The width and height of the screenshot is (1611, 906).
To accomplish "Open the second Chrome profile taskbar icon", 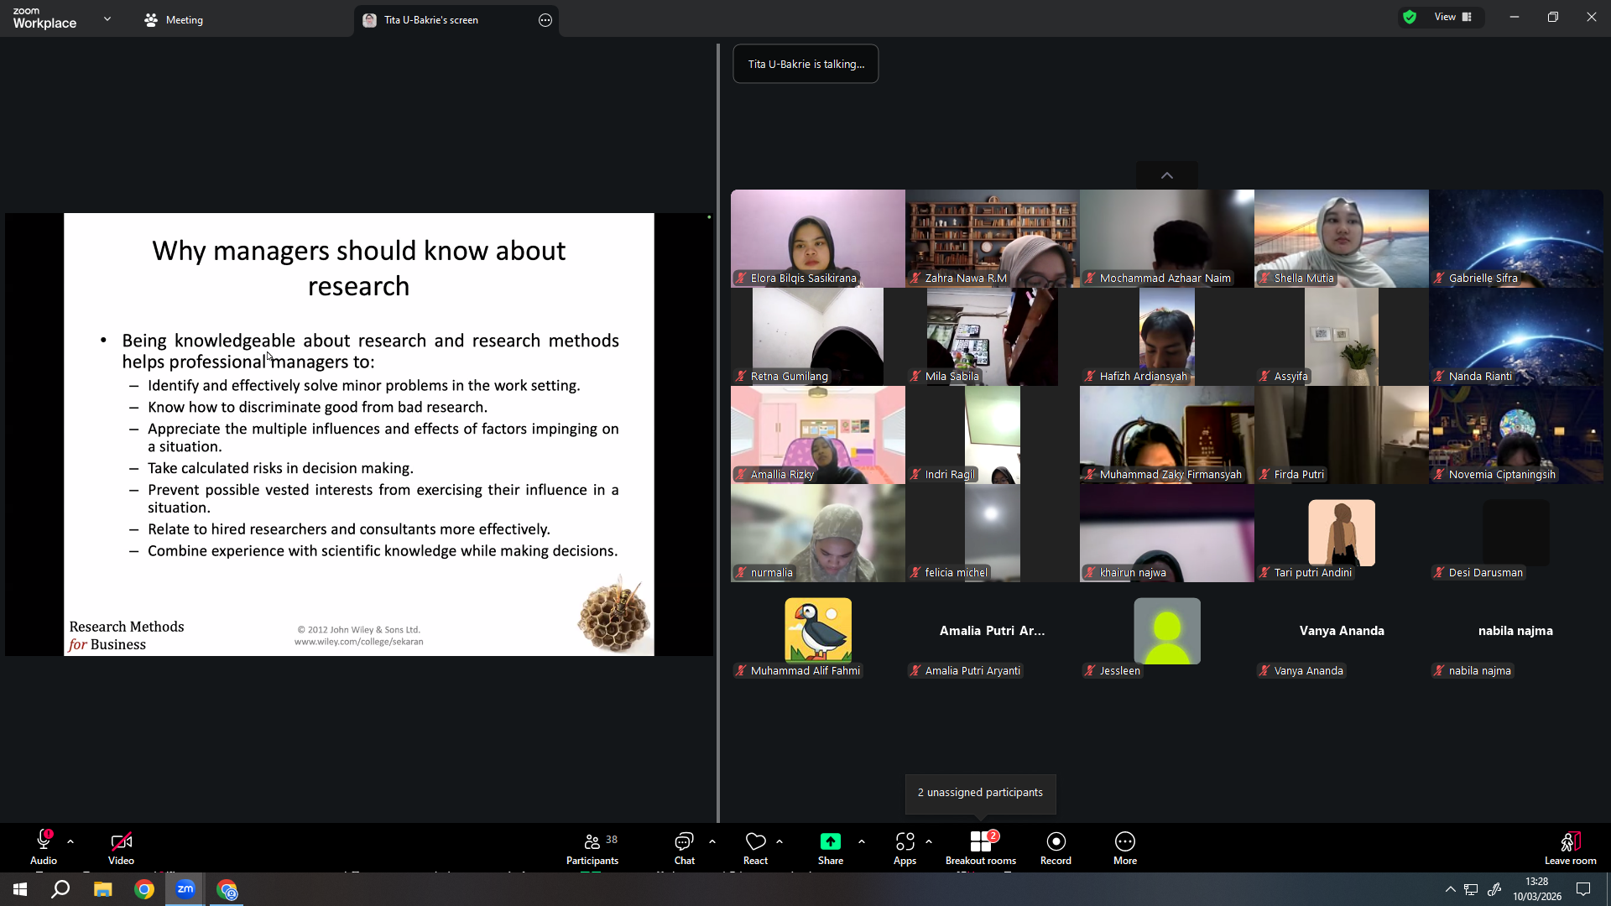I will coord(227,889).
